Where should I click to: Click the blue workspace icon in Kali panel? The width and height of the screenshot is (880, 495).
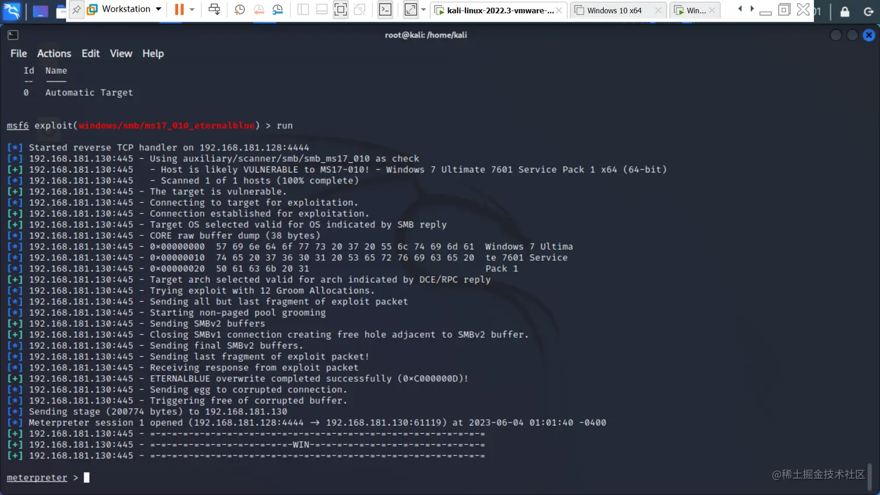coord(40,11)
